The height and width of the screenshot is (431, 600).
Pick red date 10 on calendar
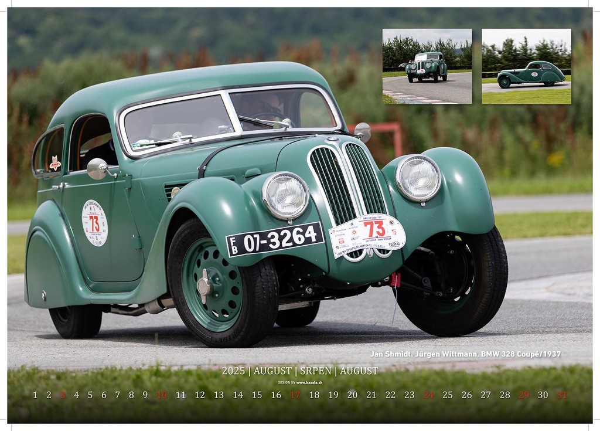(x=162, y=395)
